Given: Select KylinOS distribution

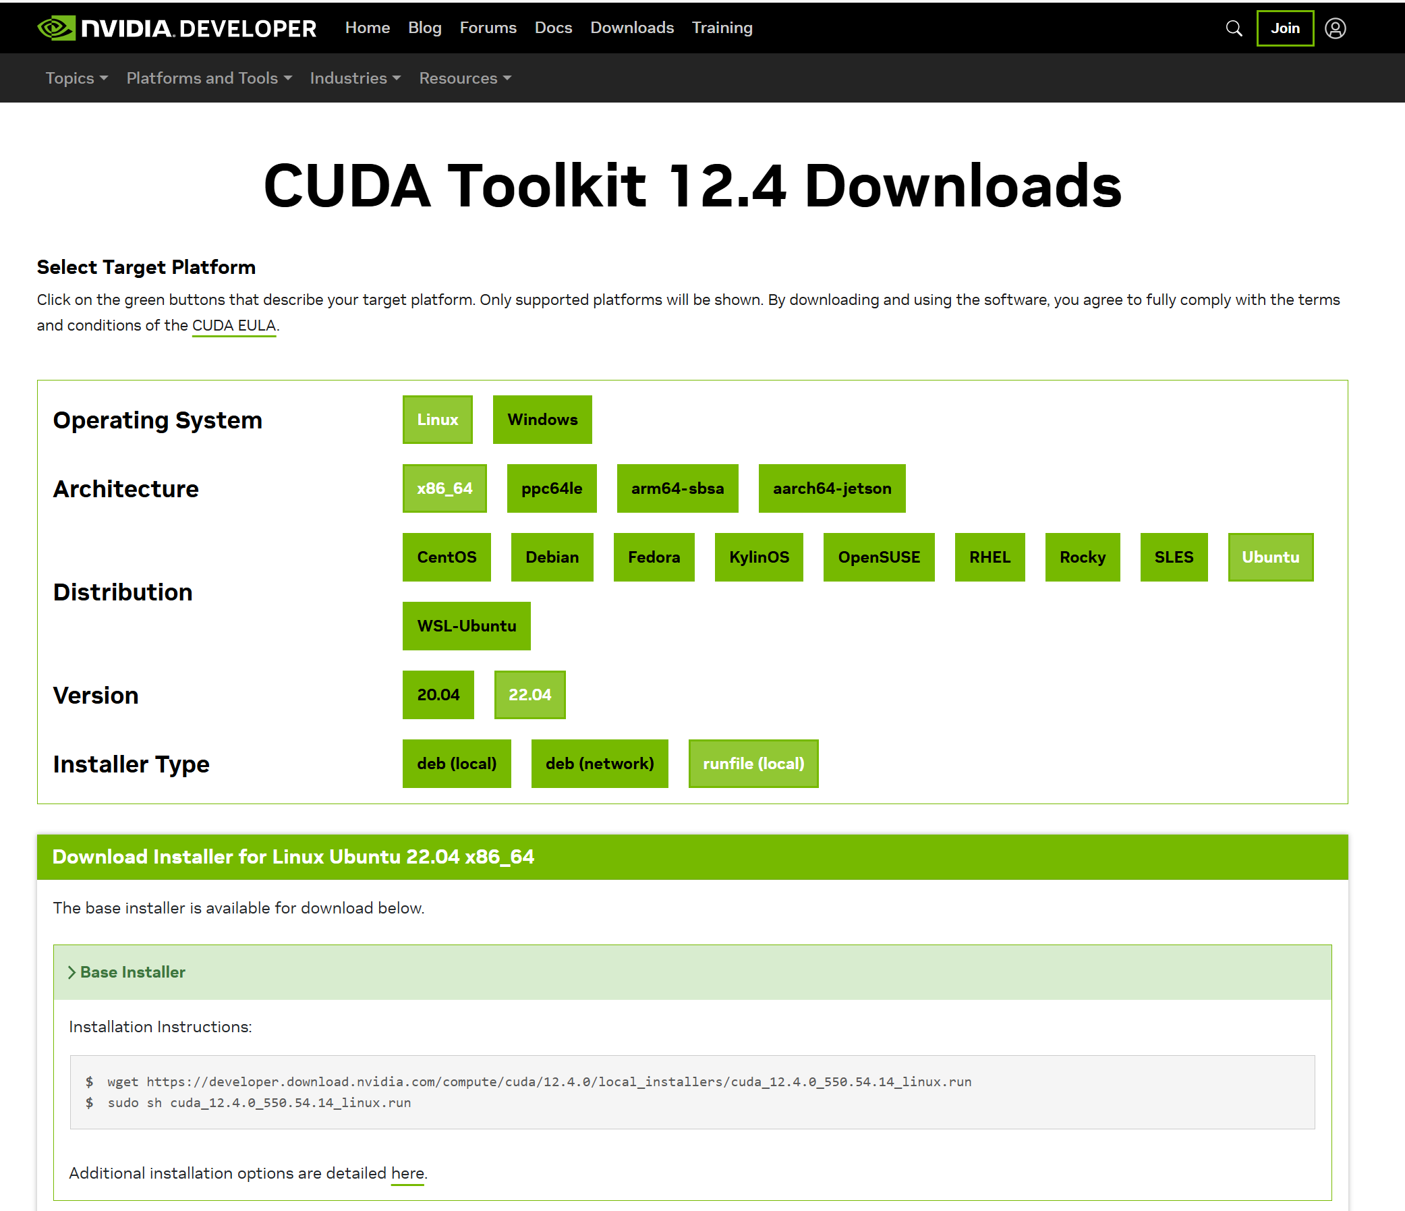Looking at the screenshot, I should click(x=759, y=557).
